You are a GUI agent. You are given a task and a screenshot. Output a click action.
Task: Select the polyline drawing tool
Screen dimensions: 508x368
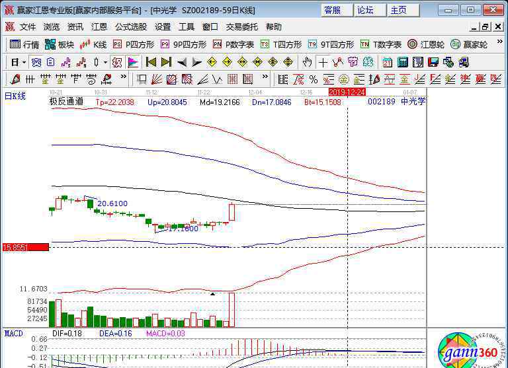click(x=338, y=62)
